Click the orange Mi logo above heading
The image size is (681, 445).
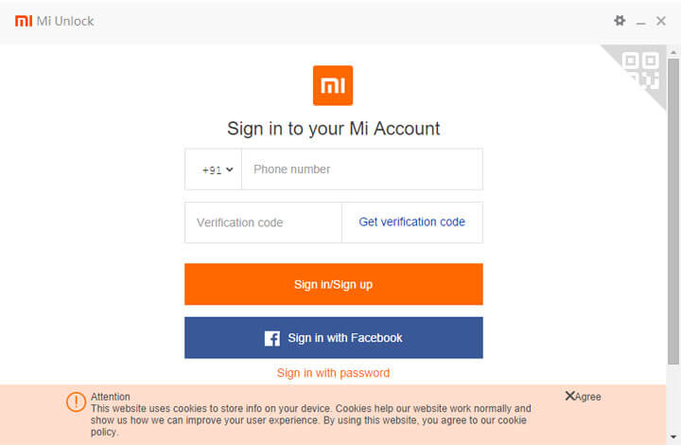(333, 85)
